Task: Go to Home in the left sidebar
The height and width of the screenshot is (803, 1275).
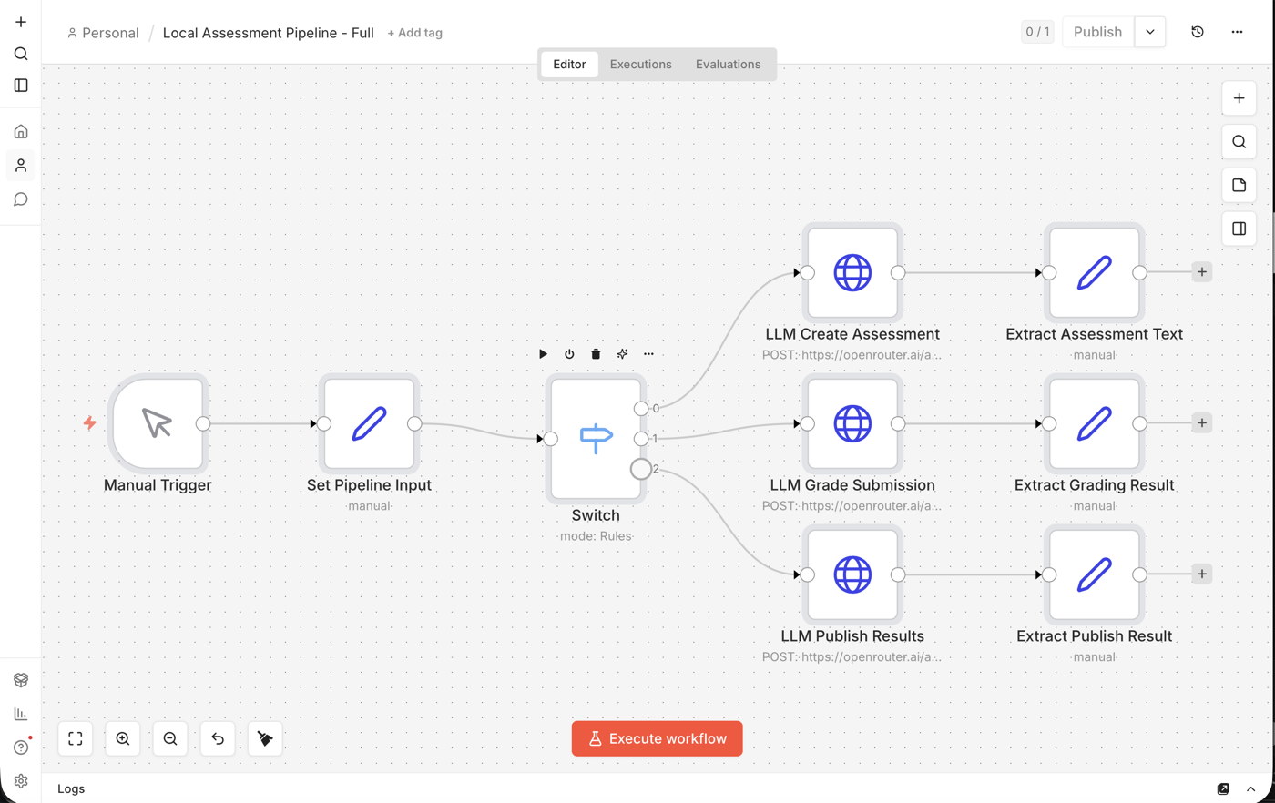Action: [x=21, y=132]
